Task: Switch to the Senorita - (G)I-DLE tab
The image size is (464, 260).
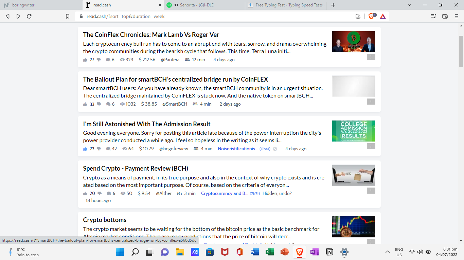Action: pos(205,5)
